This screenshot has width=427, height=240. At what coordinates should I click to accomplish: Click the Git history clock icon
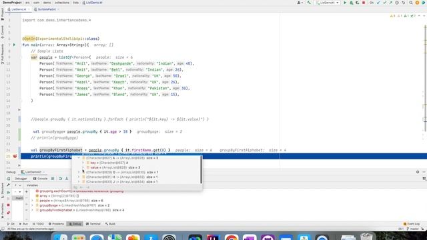coord(397,3)
